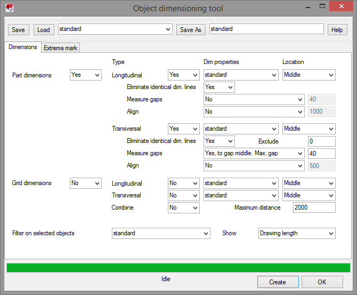This screenshot has width=357, height=295.
Task: Open Grid Longitudinal Dim properties dropdown
Action: pyautogui.click(x=241, y=184)
